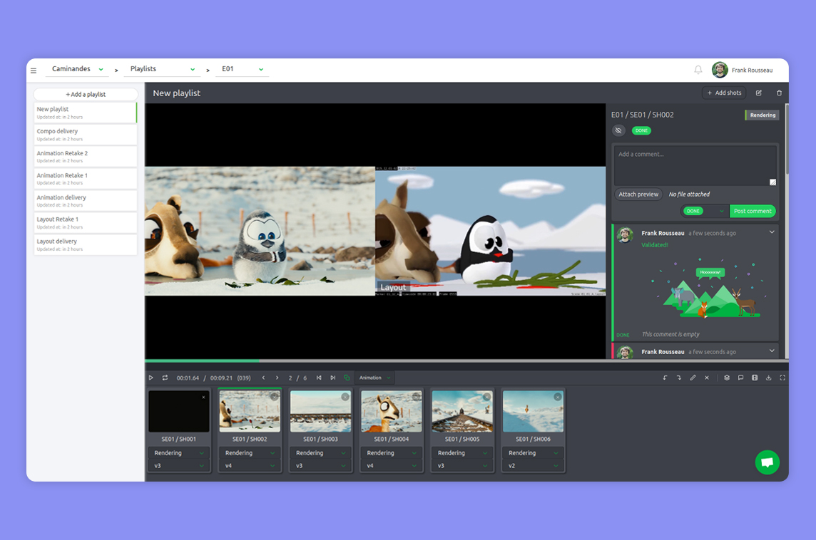Screen dimensions: 816x540
Task: Enter fullscreen mode
Action: point(782,378)
